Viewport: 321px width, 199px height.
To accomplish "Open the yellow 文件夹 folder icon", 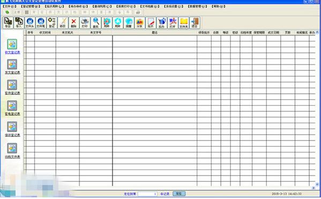I will [184, 23].
